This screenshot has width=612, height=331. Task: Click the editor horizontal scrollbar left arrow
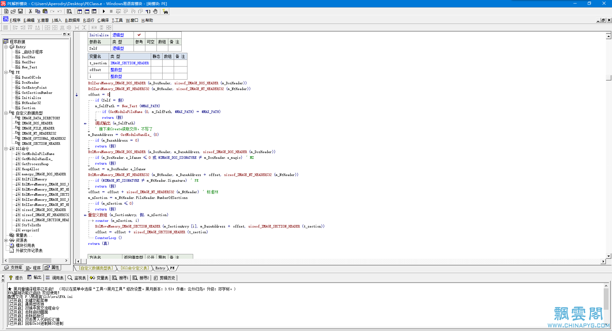pos(78,262)
